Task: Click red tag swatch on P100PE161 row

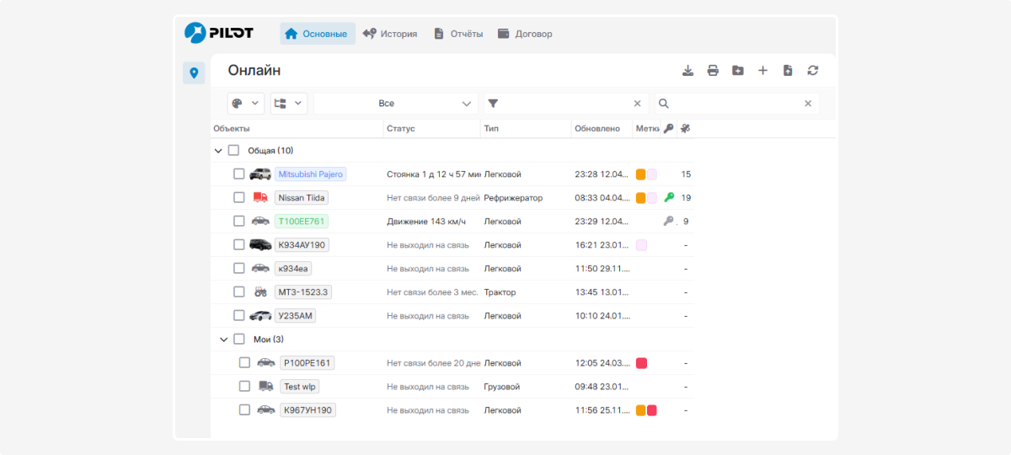Action: tap(641, 363)
